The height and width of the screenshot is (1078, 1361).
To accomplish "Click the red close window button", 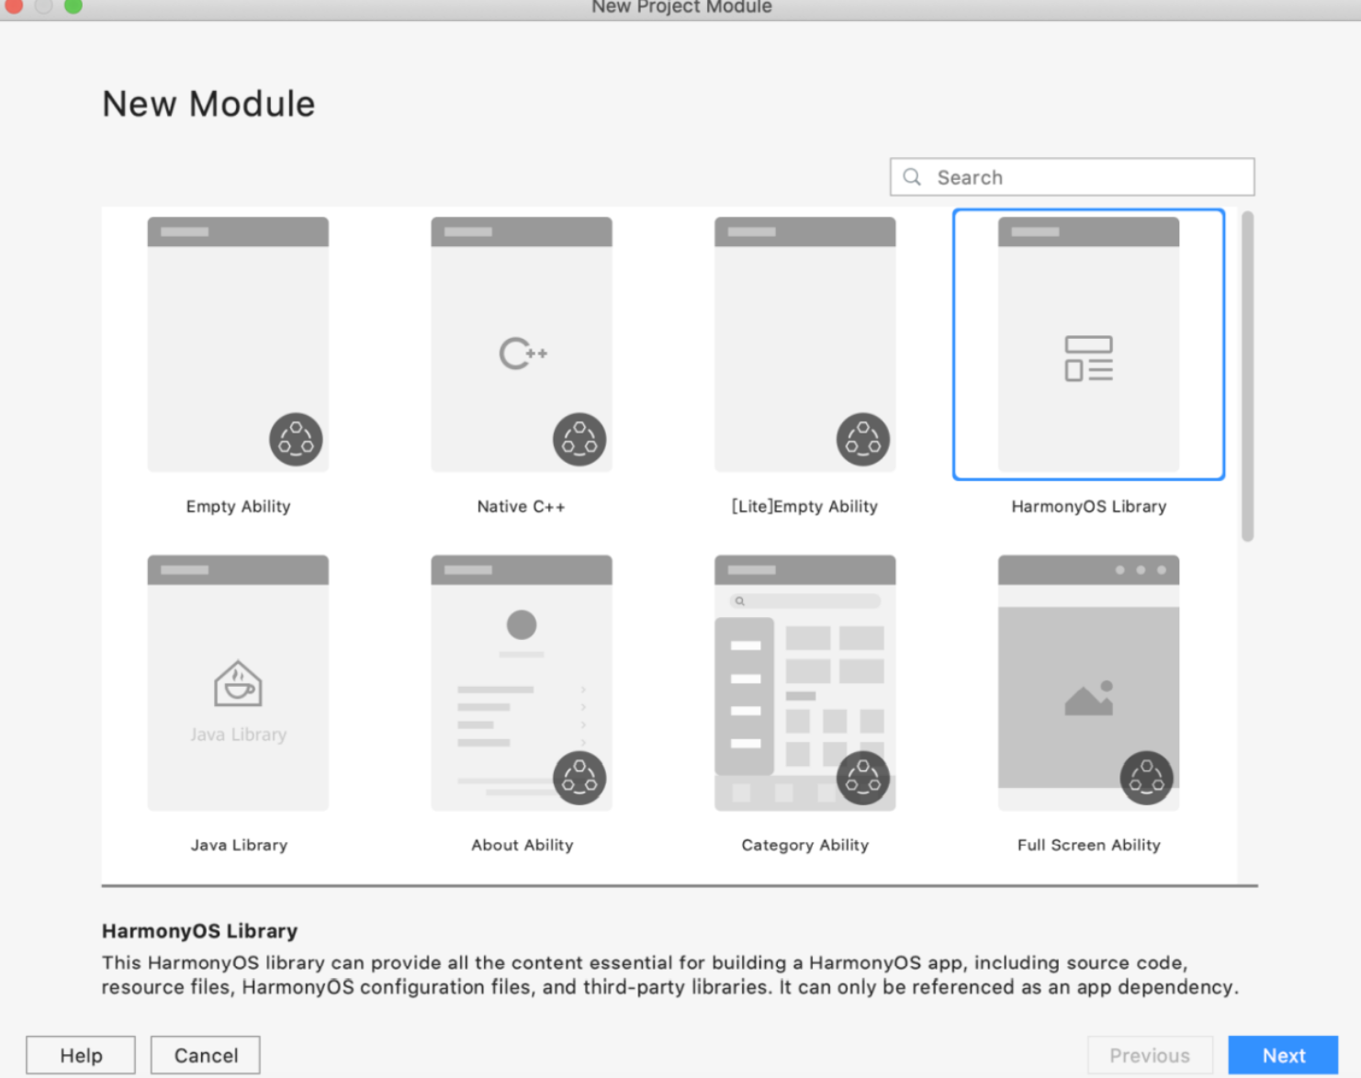I will click(x=14, y=6).
